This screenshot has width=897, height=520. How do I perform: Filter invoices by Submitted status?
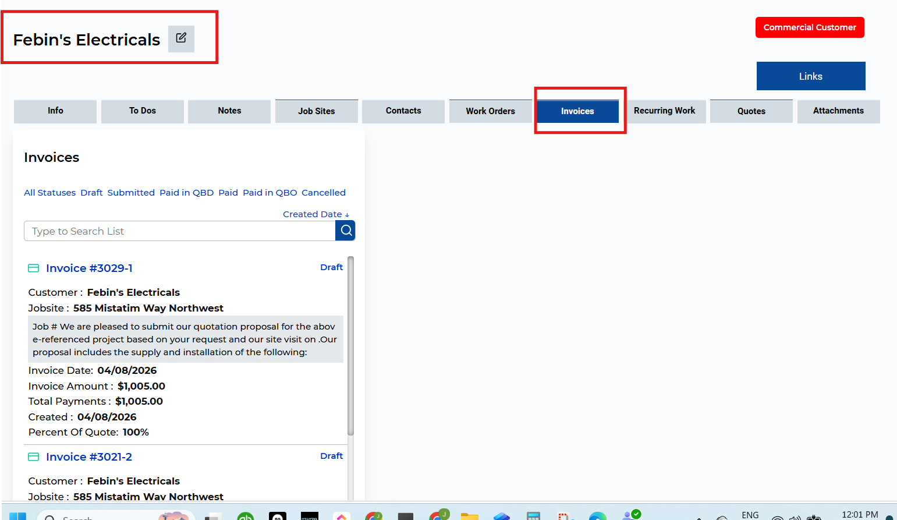point(131,193)
